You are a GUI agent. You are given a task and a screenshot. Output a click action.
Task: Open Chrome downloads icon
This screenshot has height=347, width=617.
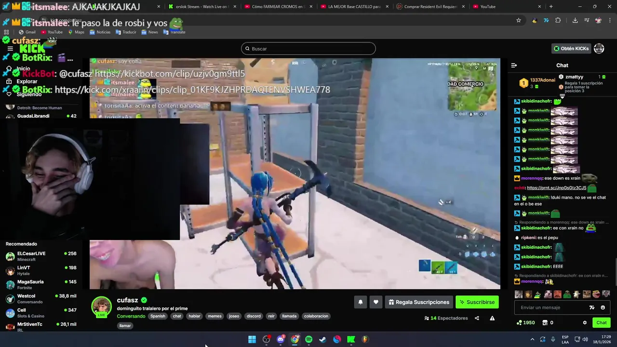pos(575,20)
